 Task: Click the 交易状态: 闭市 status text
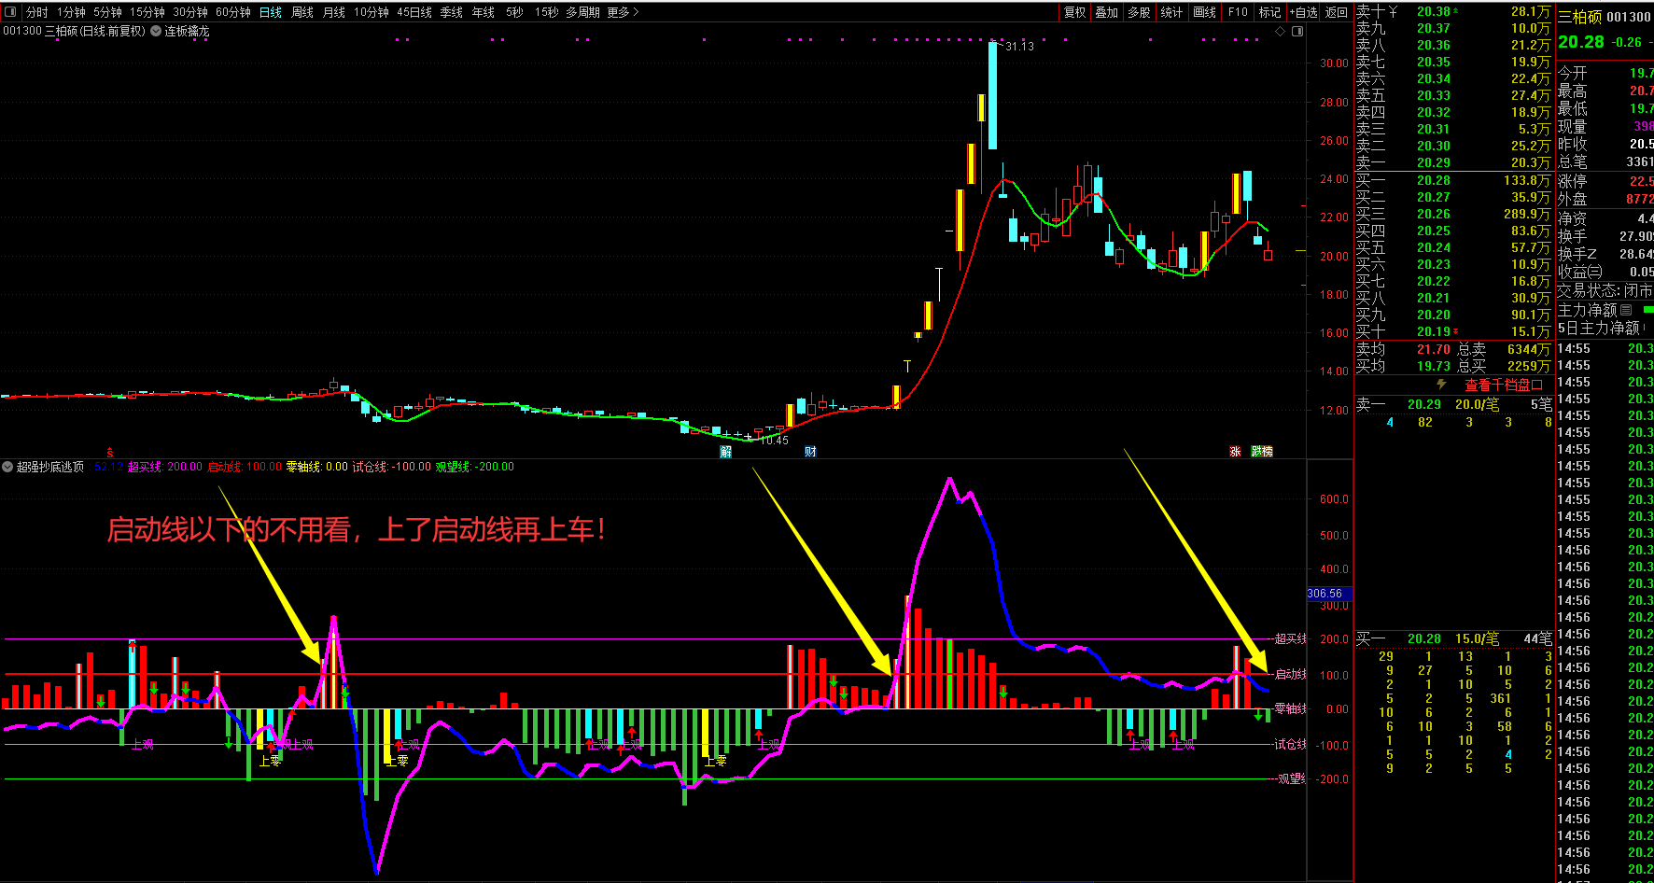tap(1605, 291)
